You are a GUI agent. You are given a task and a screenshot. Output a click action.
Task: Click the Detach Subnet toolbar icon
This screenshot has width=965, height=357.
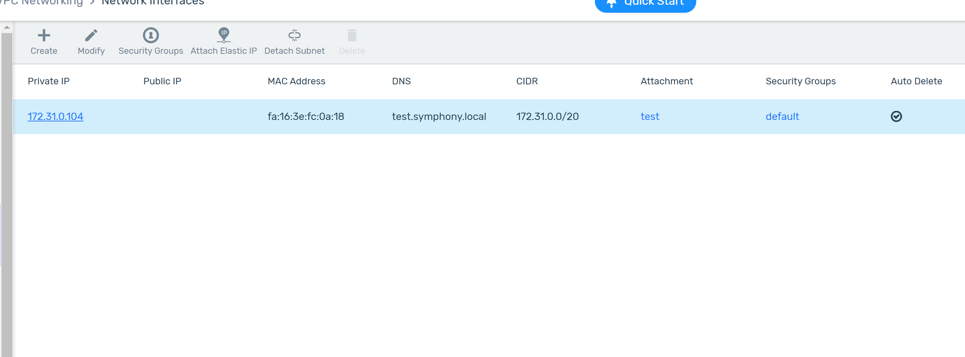[295, 36]
